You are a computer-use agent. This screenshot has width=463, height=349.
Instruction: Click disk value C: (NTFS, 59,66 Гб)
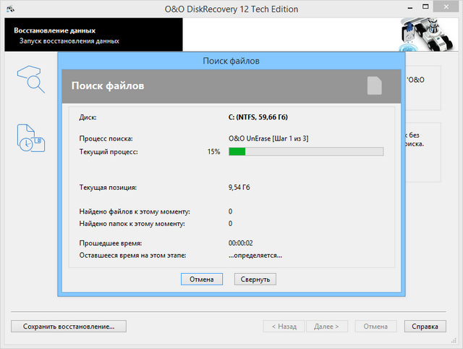pos(258,117)
